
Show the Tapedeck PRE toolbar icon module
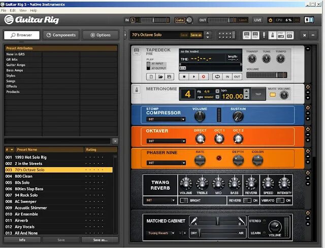(247, 35)
